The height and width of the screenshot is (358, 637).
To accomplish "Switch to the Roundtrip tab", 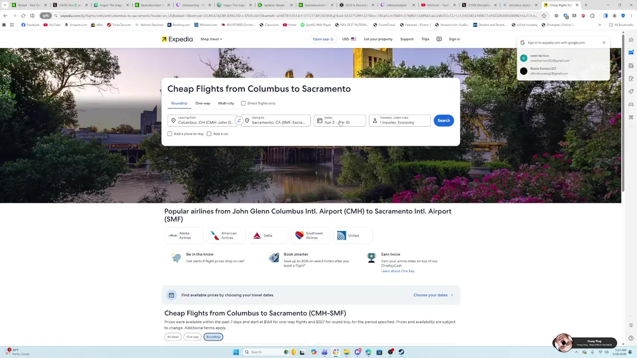I will click(179, 103).
